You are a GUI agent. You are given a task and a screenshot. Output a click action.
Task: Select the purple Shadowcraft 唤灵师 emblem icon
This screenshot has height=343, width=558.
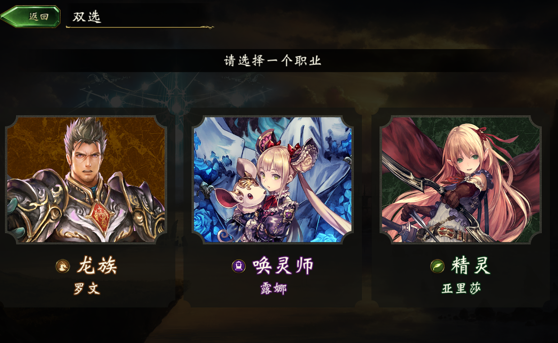click(x=238, y=266)
